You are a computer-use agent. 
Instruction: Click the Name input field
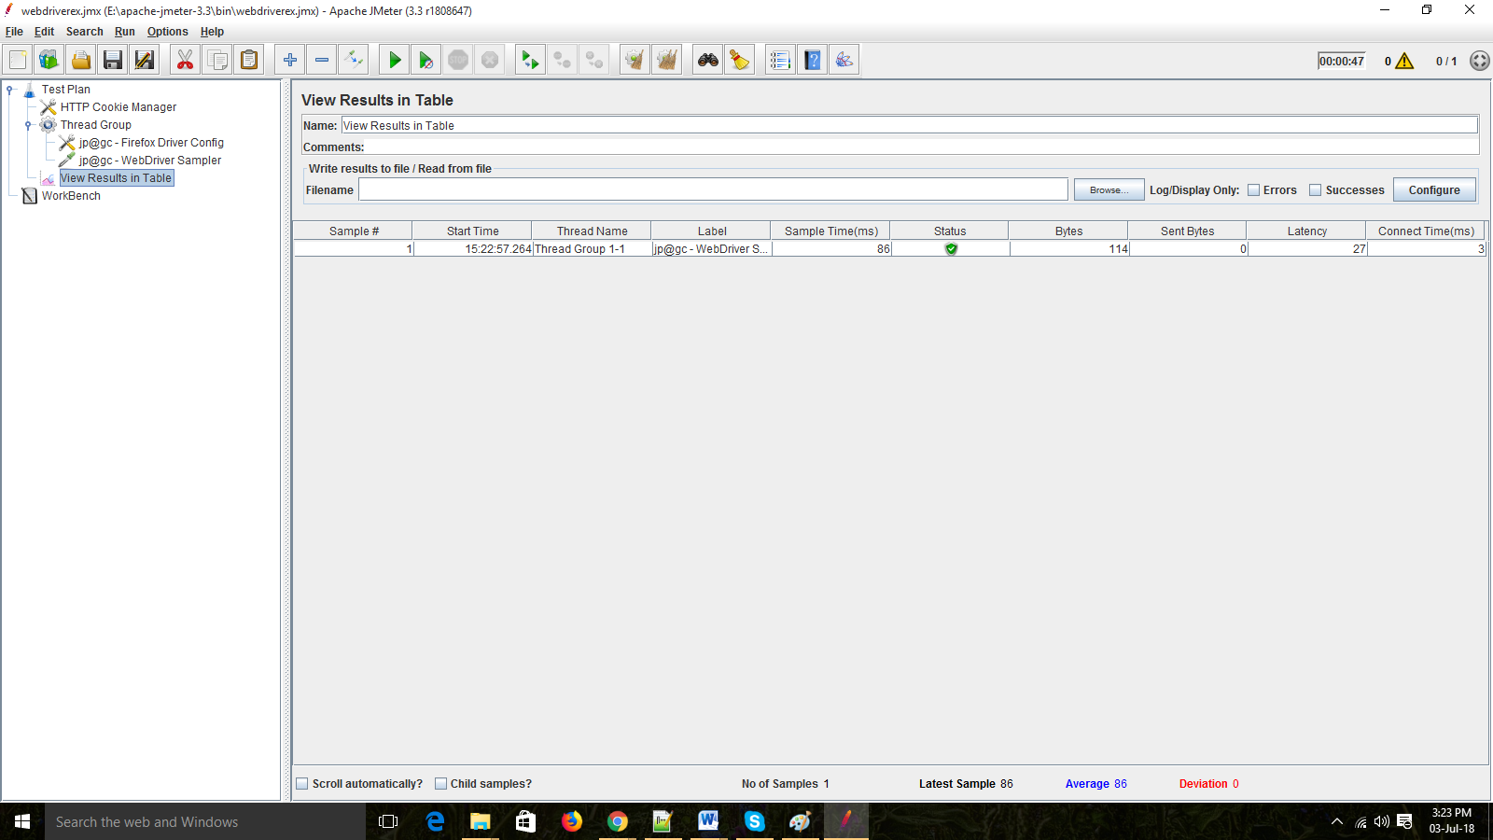(x=910, y=125)
